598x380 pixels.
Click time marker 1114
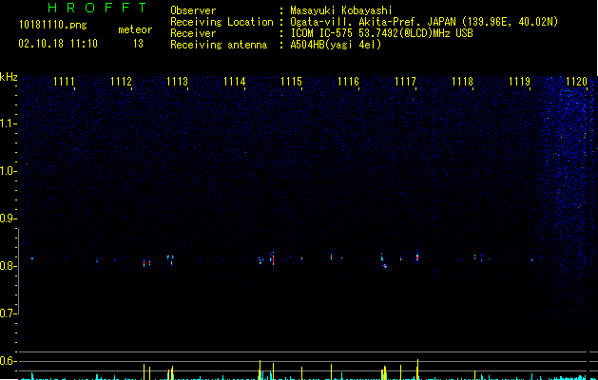point(234,82)
